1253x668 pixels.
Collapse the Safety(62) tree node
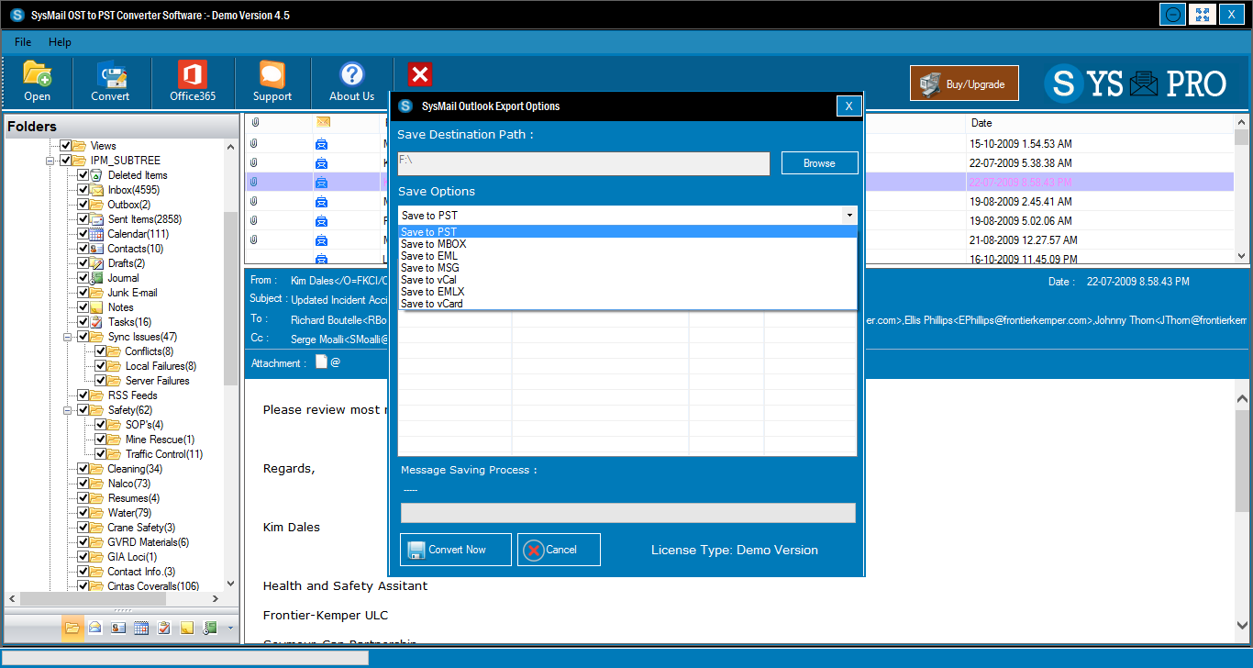[x=68, y=410]
